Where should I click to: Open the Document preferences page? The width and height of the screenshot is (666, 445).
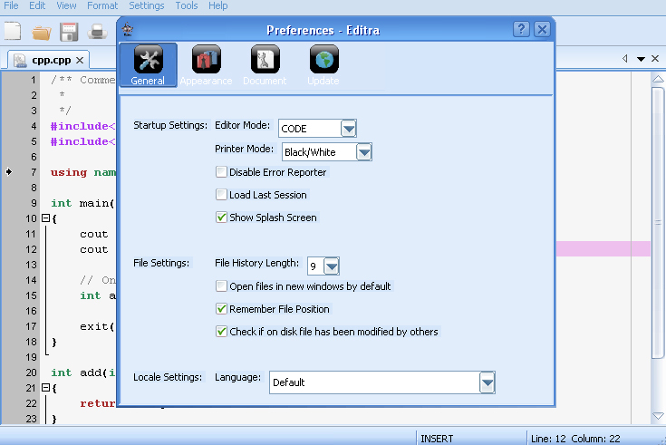265,65
